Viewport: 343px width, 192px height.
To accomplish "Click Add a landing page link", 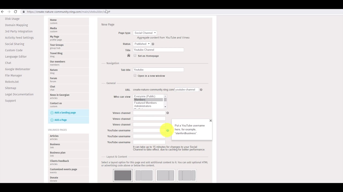I will [x=65, y=113].
